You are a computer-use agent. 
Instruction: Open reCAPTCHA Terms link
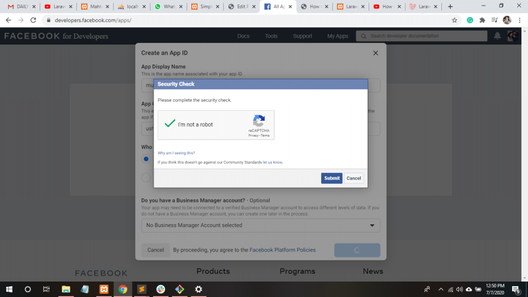tap(265, 136)
